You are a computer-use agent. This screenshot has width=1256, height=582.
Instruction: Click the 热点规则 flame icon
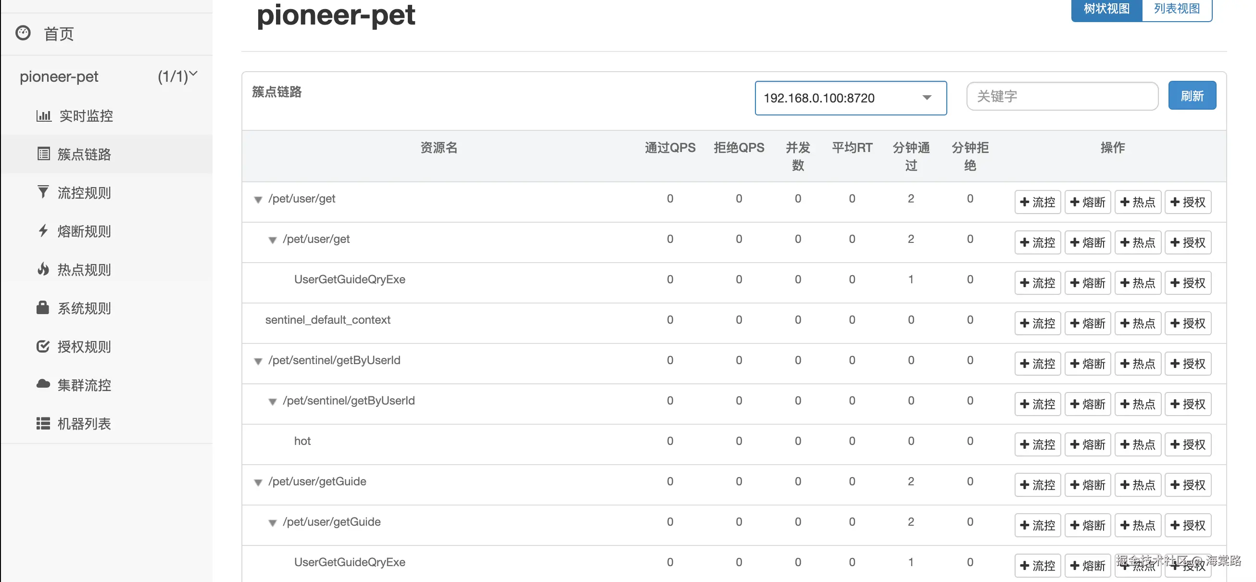43,269
